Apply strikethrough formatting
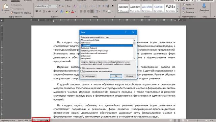The height and width of the screenshot is (122, 216). (x=49, y=12)
